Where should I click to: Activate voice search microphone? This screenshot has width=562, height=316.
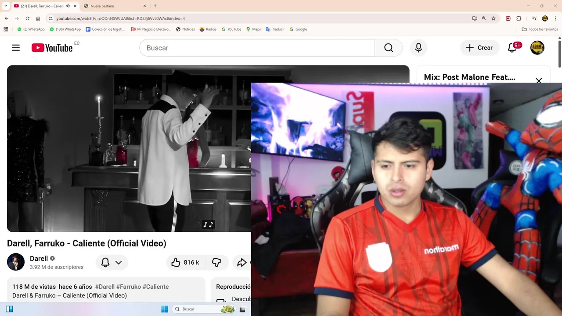click(418, 48)
